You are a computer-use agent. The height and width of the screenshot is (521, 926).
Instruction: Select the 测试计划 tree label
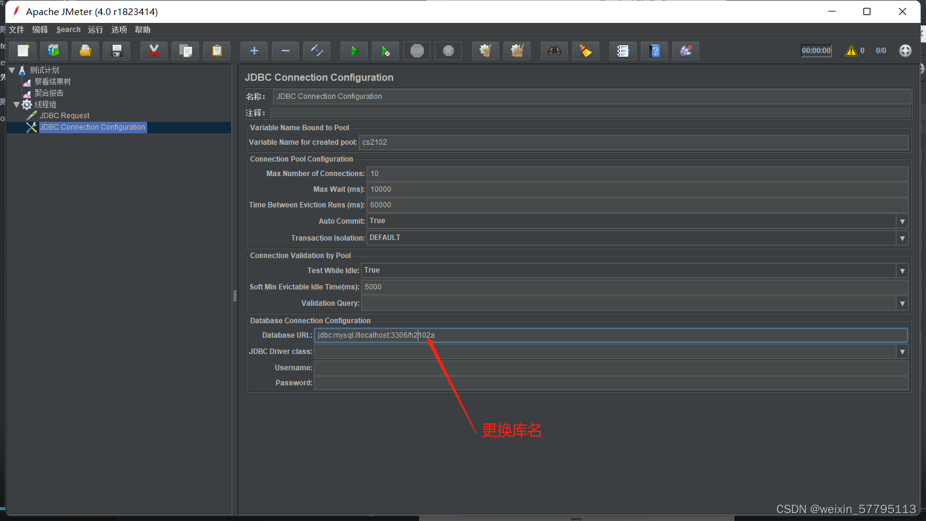coord(45,70)
